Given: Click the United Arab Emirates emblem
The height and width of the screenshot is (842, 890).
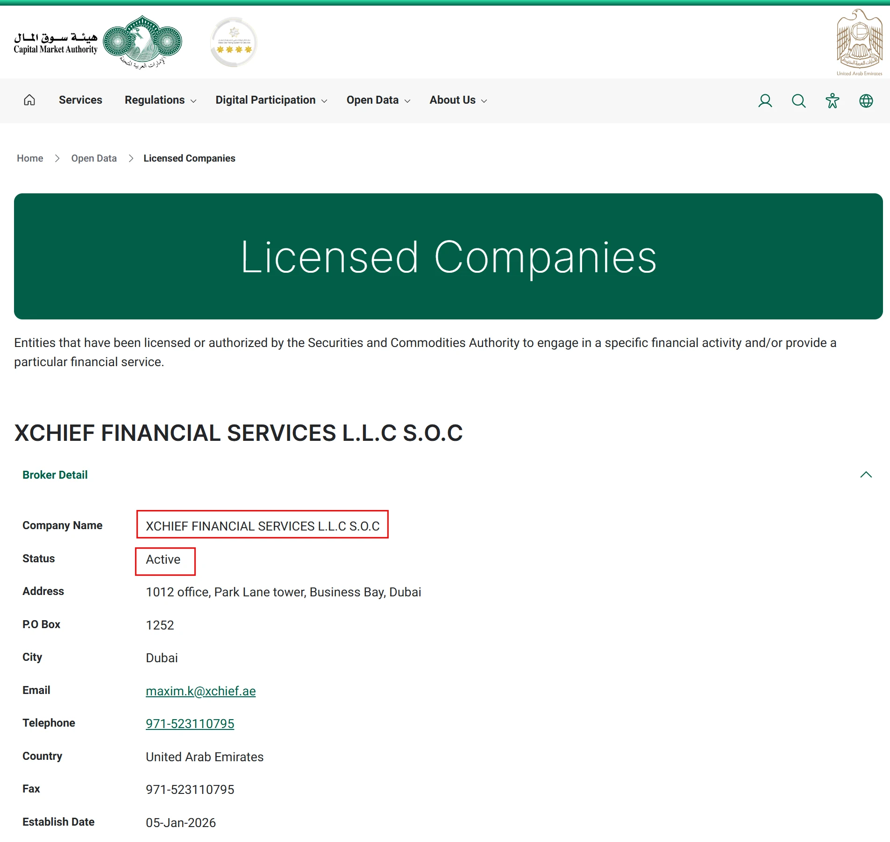Looking at the screenshot, I should 860,42.
